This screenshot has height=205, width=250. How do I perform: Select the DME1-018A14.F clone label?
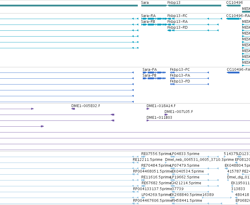(161, 106)
